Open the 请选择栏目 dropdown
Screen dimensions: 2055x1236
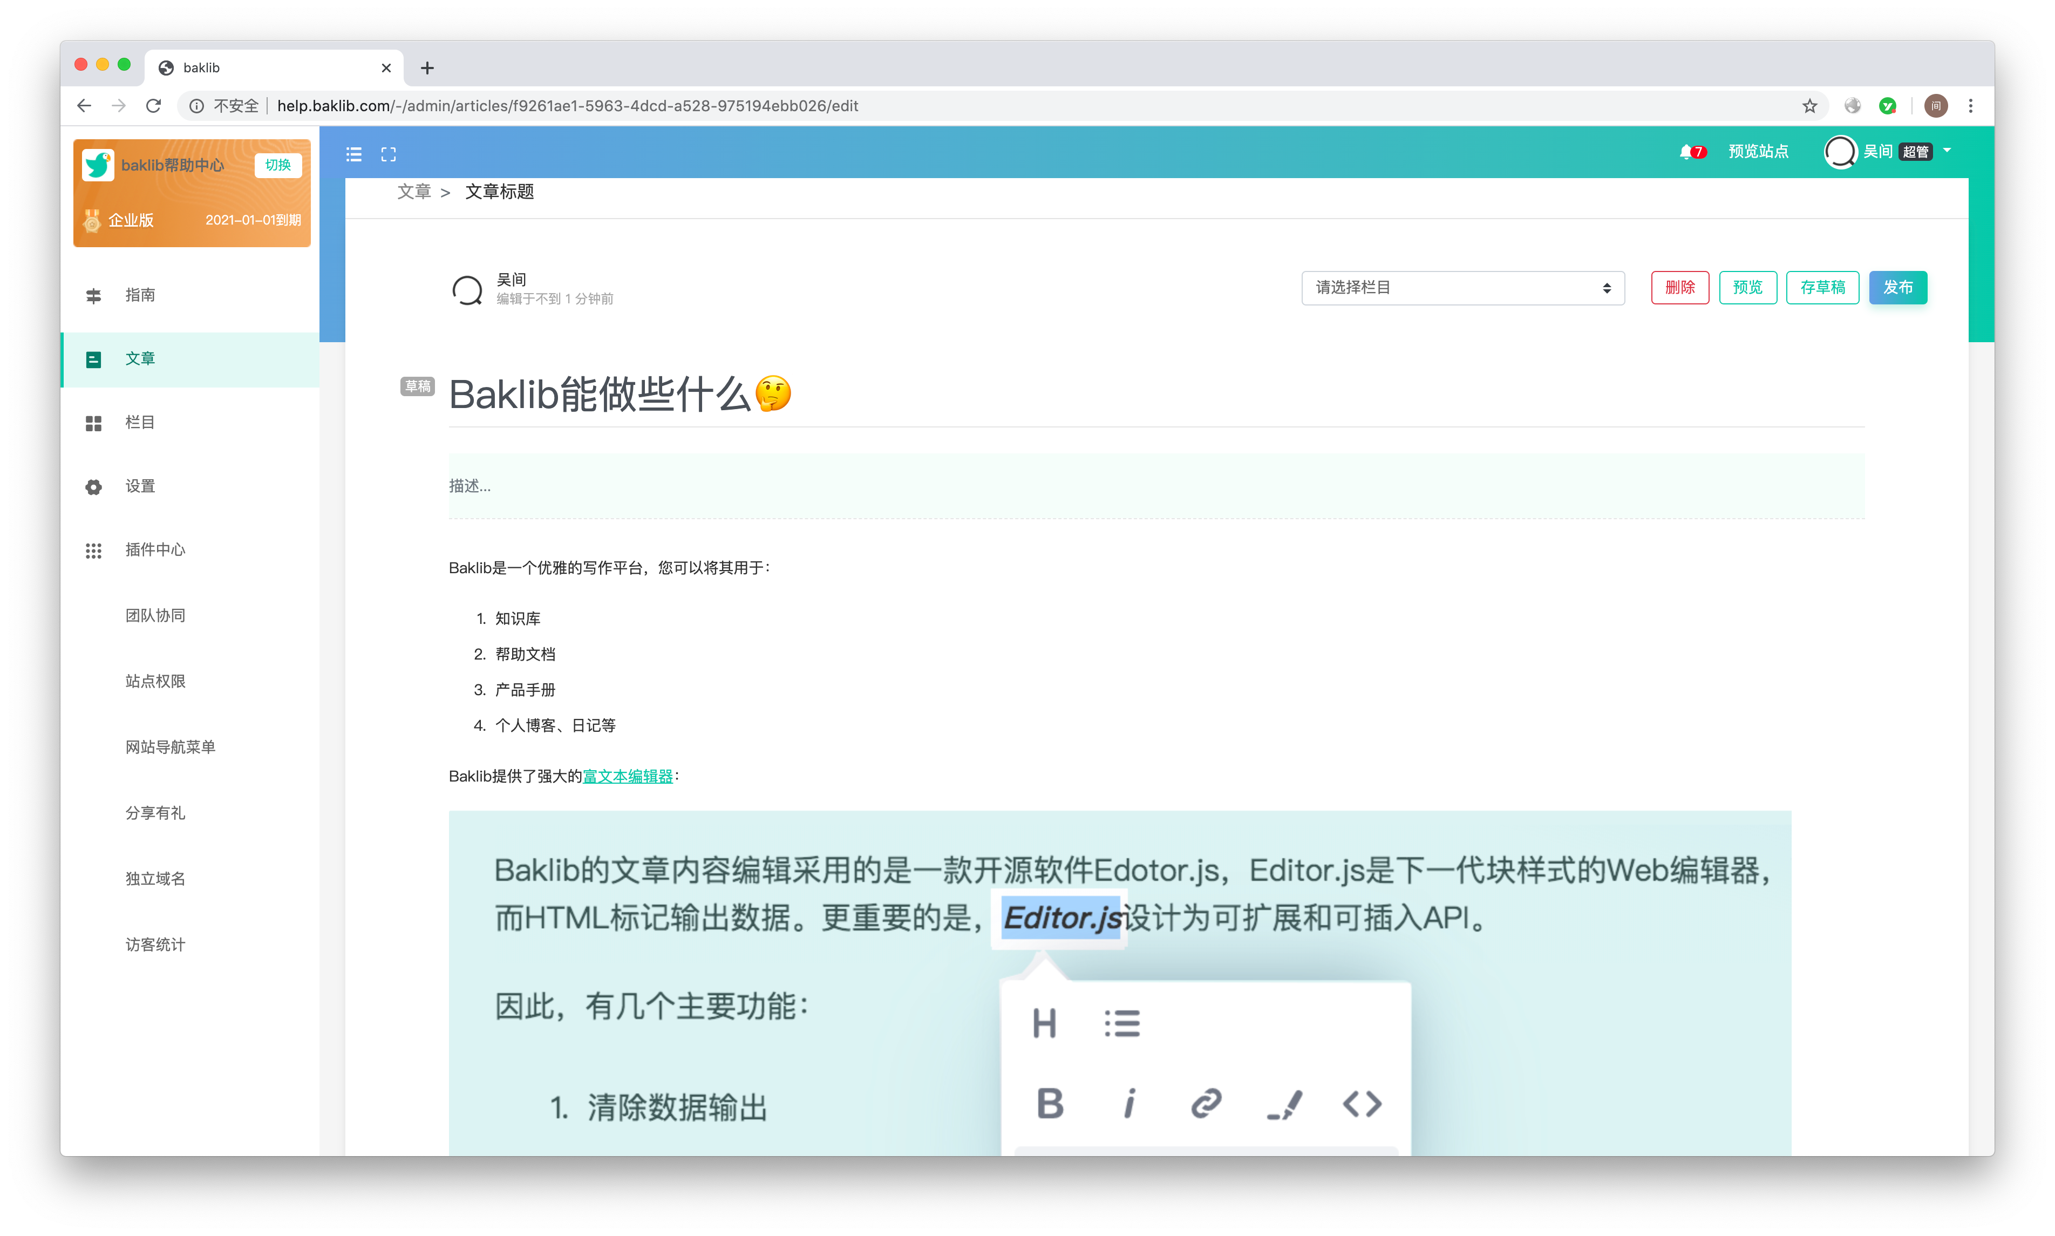coord(1462,287)
